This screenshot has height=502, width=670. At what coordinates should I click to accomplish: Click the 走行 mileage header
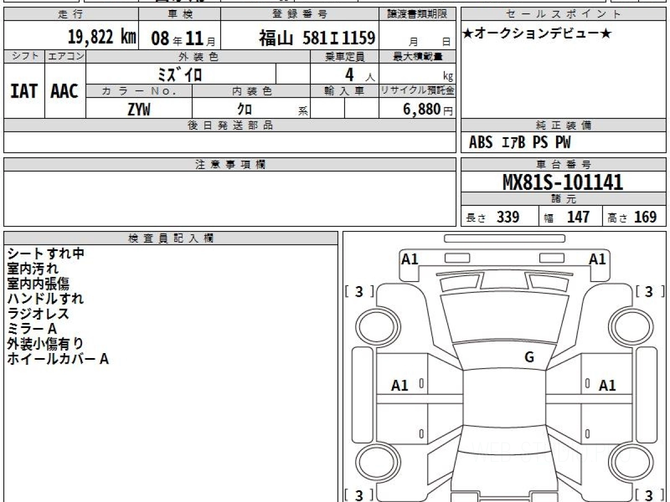(x=70, y=15)
